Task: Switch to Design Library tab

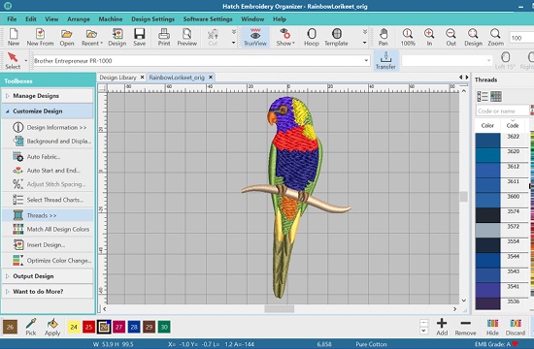Action: click(x=117, y=78)
